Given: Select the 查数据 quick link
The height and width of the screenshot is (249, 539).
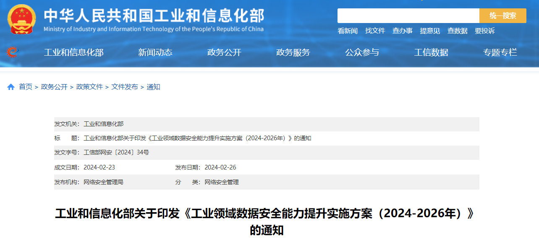Looking at the screenshot, I should (457, 31).
